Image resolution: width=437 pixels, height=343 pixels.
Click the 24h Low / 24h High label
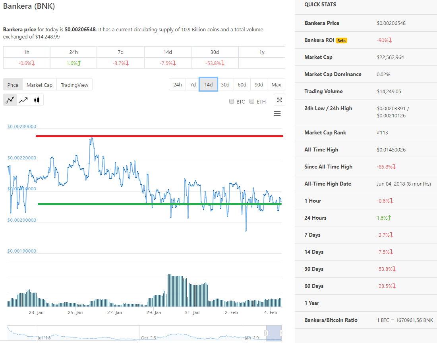[x=328, y=109]
